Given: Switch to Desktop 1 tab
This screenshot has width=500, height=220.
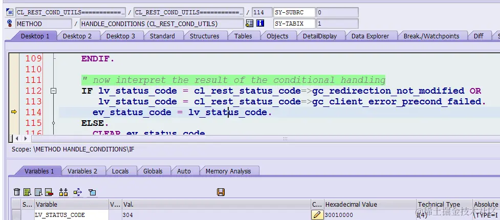Looking at the screenshot, I should coord(35,36).
